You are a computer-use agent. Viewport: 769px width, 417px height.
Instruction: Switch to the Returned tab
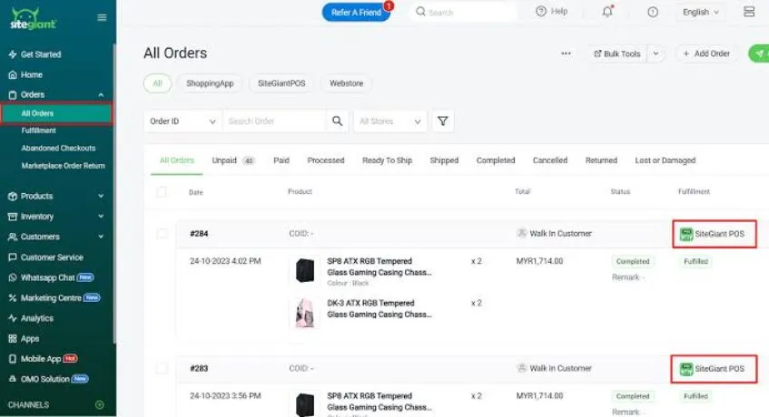[x=601, y=160]
